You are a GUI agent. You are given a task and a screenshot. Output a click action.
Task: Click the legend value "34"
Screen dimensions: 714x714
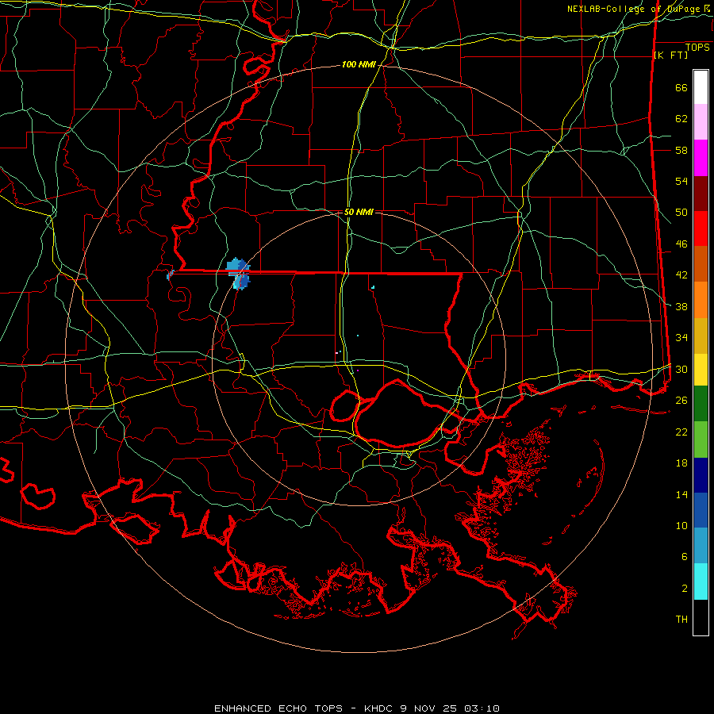click(681, 337)
